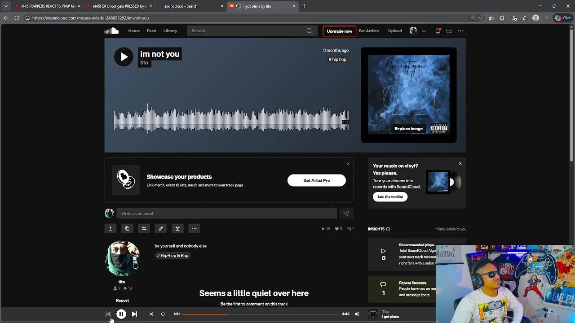The width and height of the screenshot is (575, 323).
Task: Dismiss the vinyl promotion card
Action: [x=460, y=163]
